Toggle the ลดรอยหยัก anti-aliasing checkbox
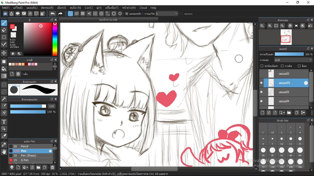The image size is (314, 176). click(127, 14)
